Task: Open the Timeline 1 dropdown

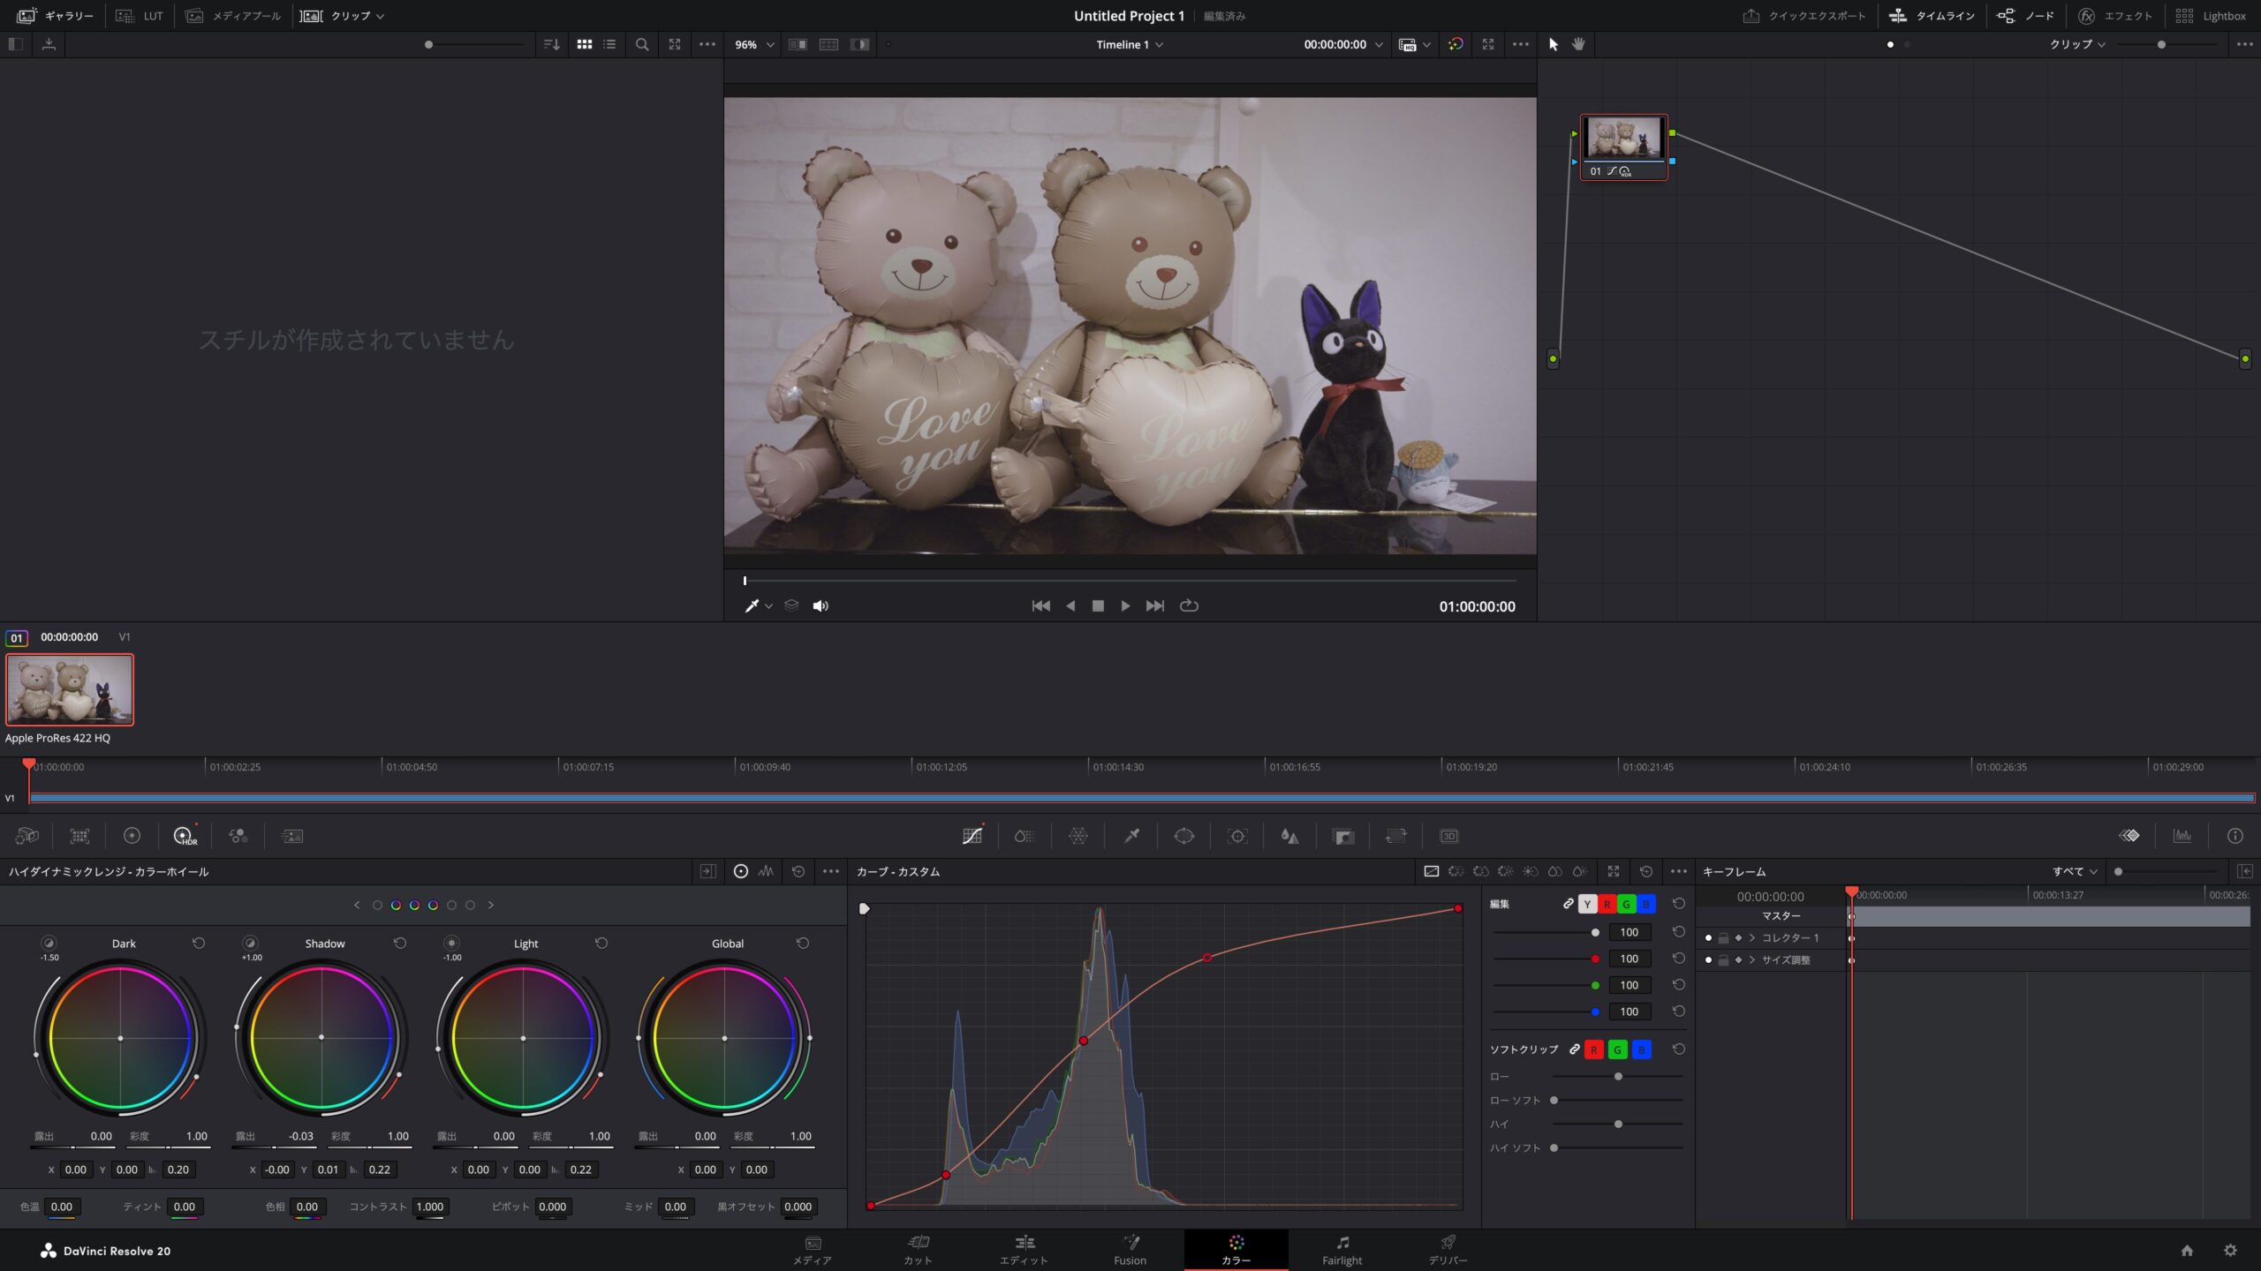Action: coord(1130,44)
